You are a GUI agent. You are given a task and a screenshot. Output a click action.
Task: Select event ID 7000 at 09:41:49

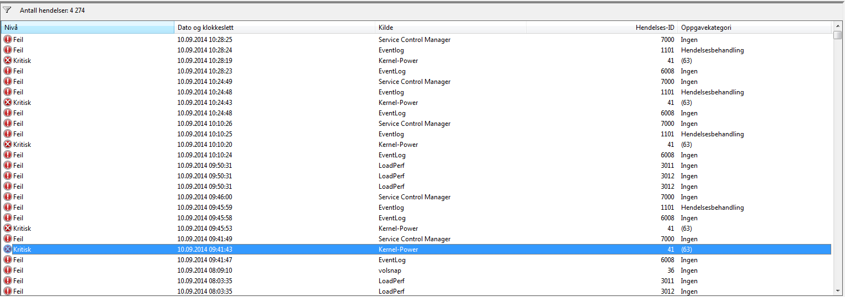pyautogui.click(x=667, y=239)
